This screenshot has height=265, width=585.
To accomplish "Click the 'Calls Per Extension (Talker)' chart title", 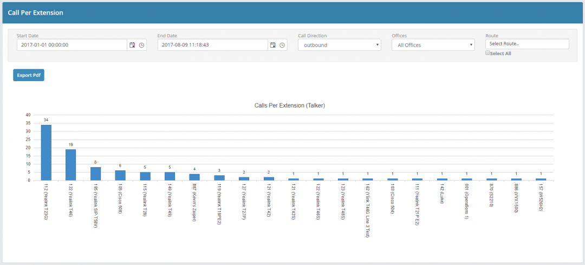I will pos(290,106).
